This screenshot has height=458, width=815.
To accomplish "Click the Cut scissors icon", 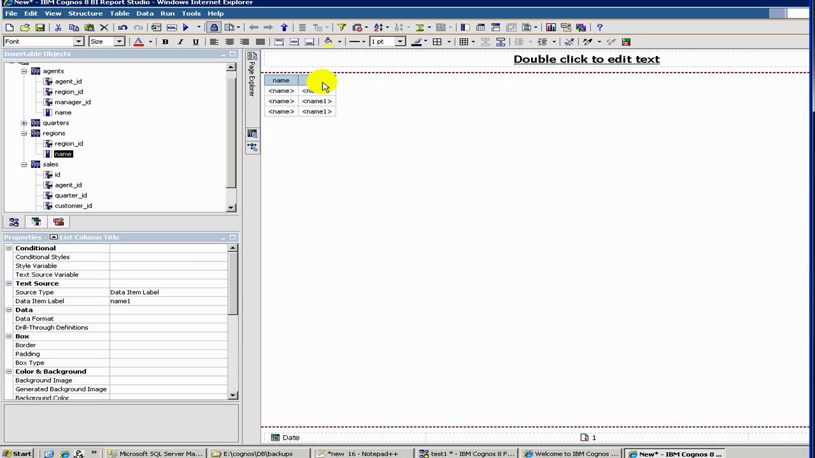I will pos(58,27).
